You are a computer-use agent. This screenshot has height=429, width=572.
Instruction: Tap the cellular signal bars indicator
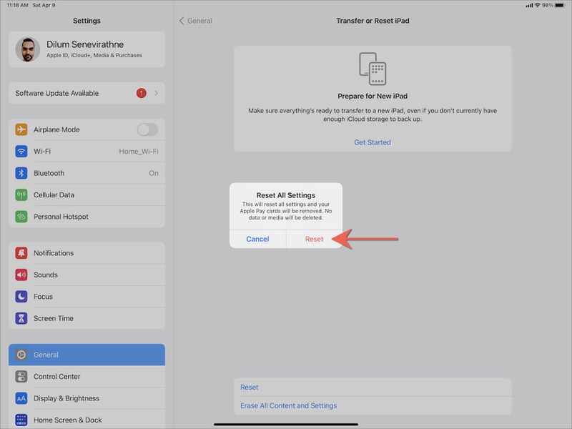click(529, 5)
